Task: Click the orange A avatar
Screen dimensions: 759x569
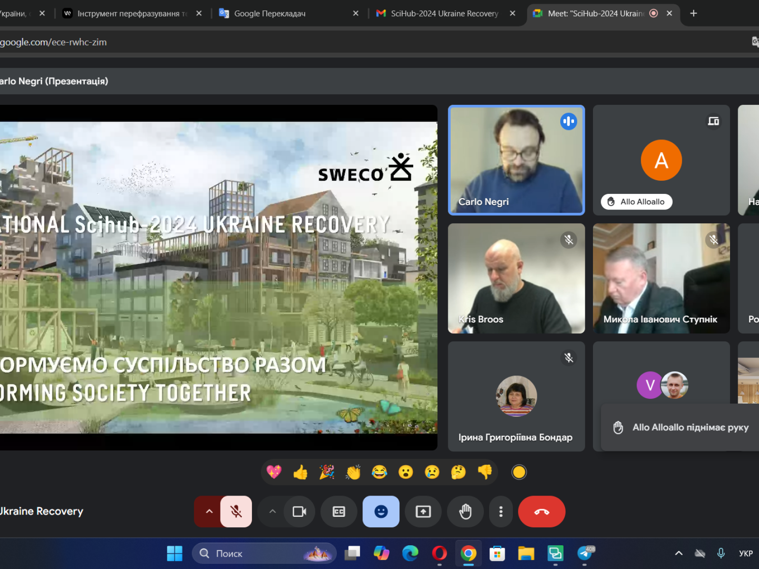Action: coord(661,160)
